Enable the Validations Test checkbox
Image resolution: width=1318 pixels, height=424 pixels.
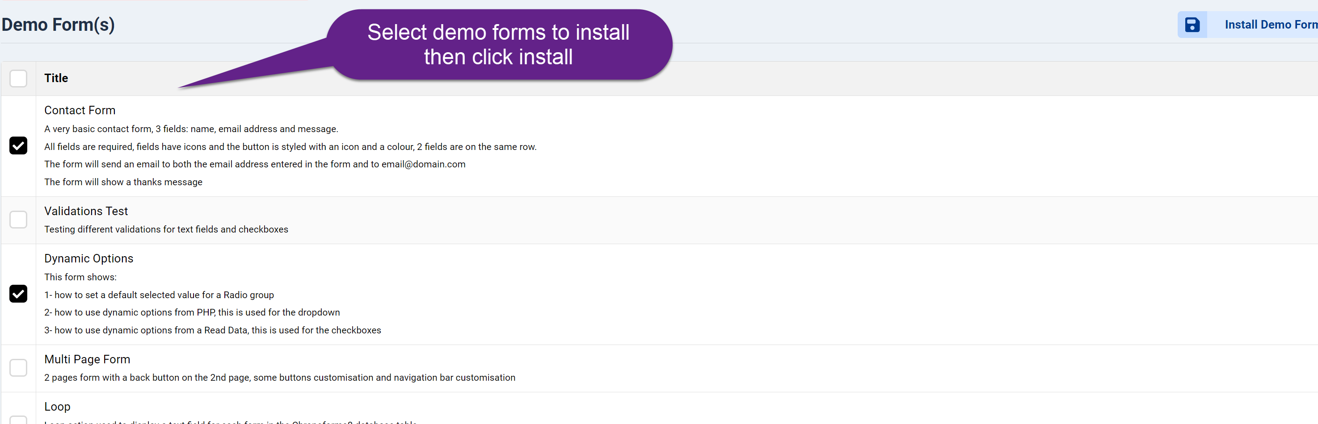18,220
